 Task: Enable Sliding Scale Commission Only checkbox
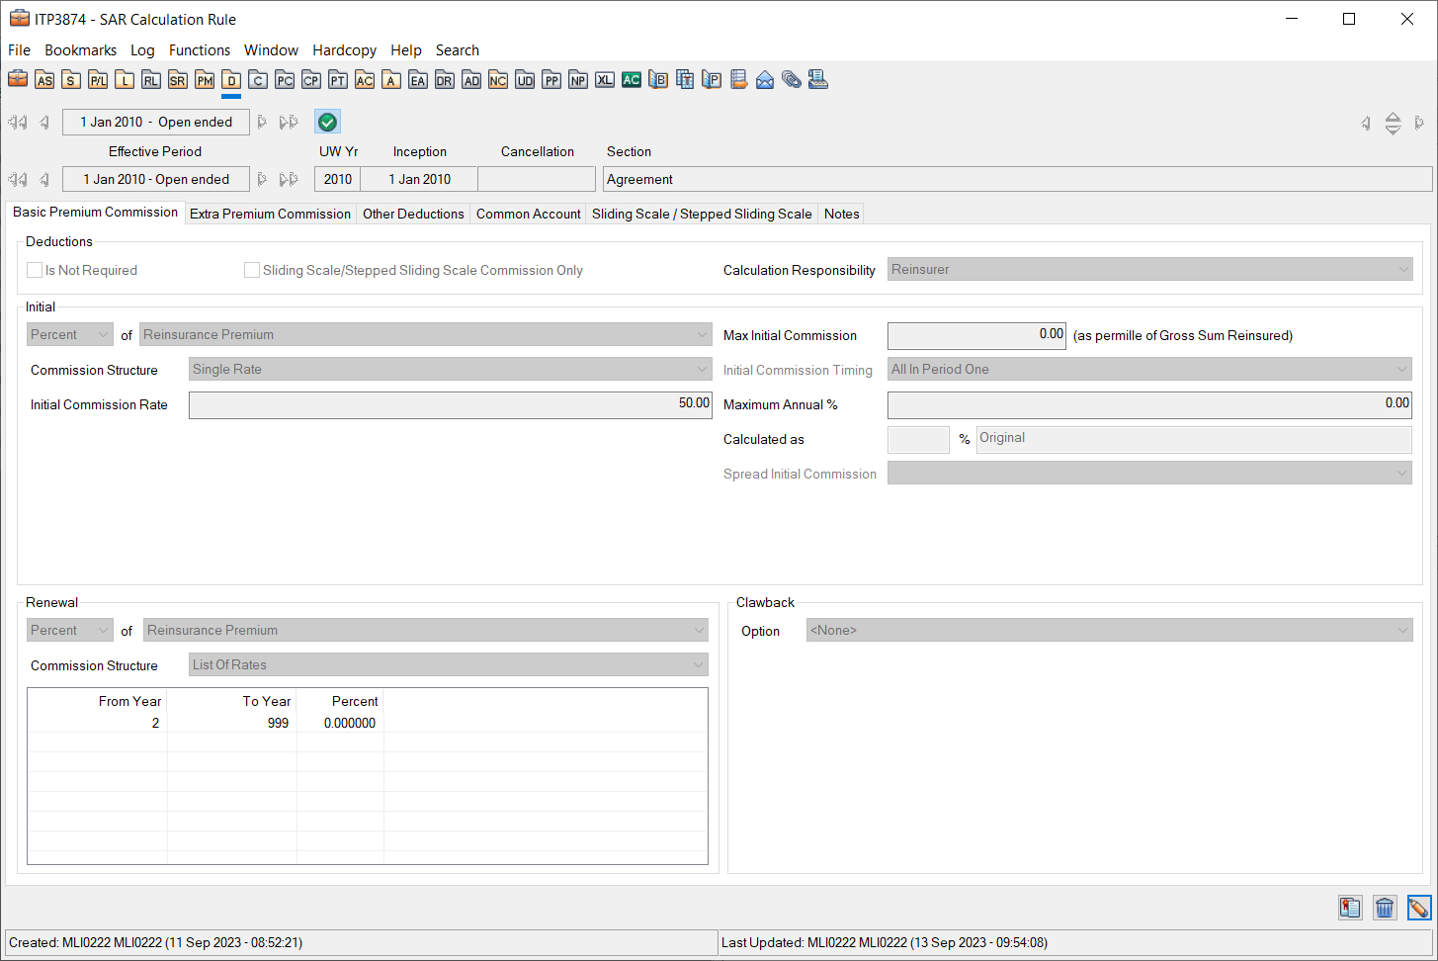point(252,270)
